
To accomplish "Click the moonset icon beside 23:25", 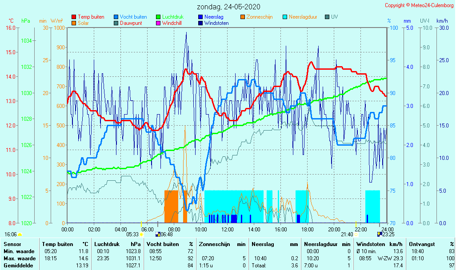I will tap(379, 234).
